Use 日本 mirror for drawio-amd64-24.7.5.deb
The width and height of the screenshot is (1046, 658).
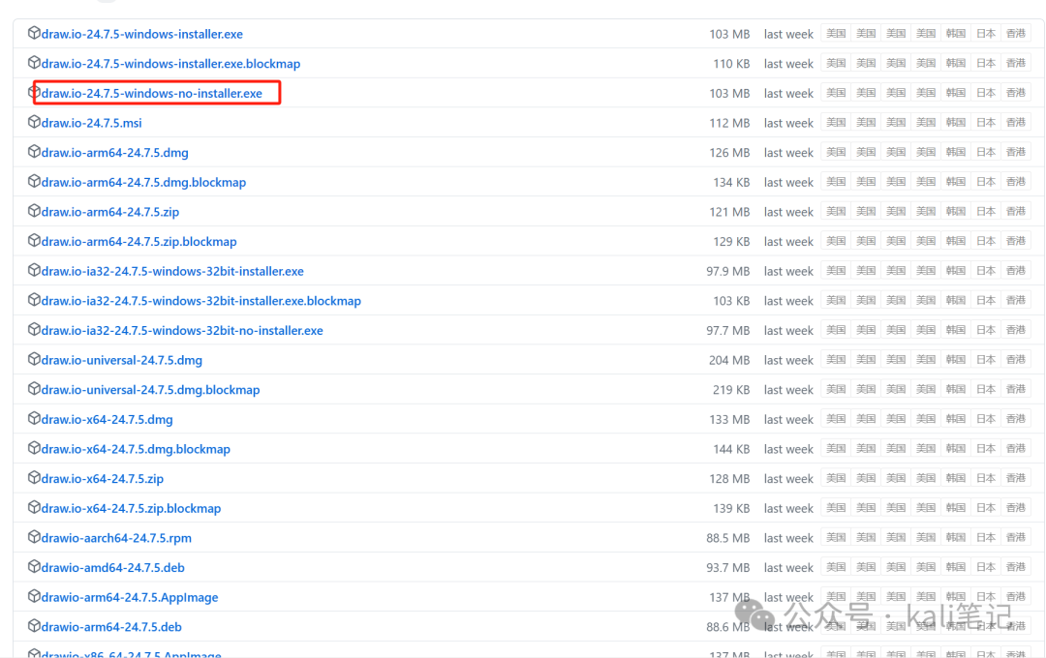click(986, 567)
